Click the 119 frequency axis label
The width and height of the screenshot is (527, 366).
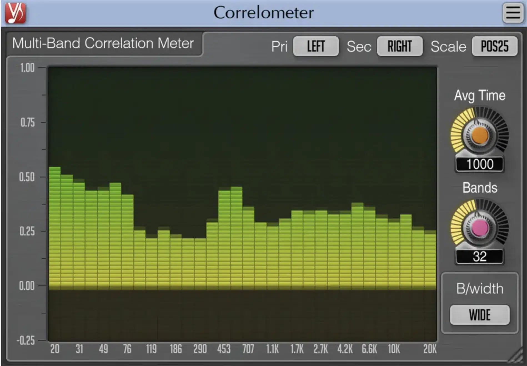(151, 349)
